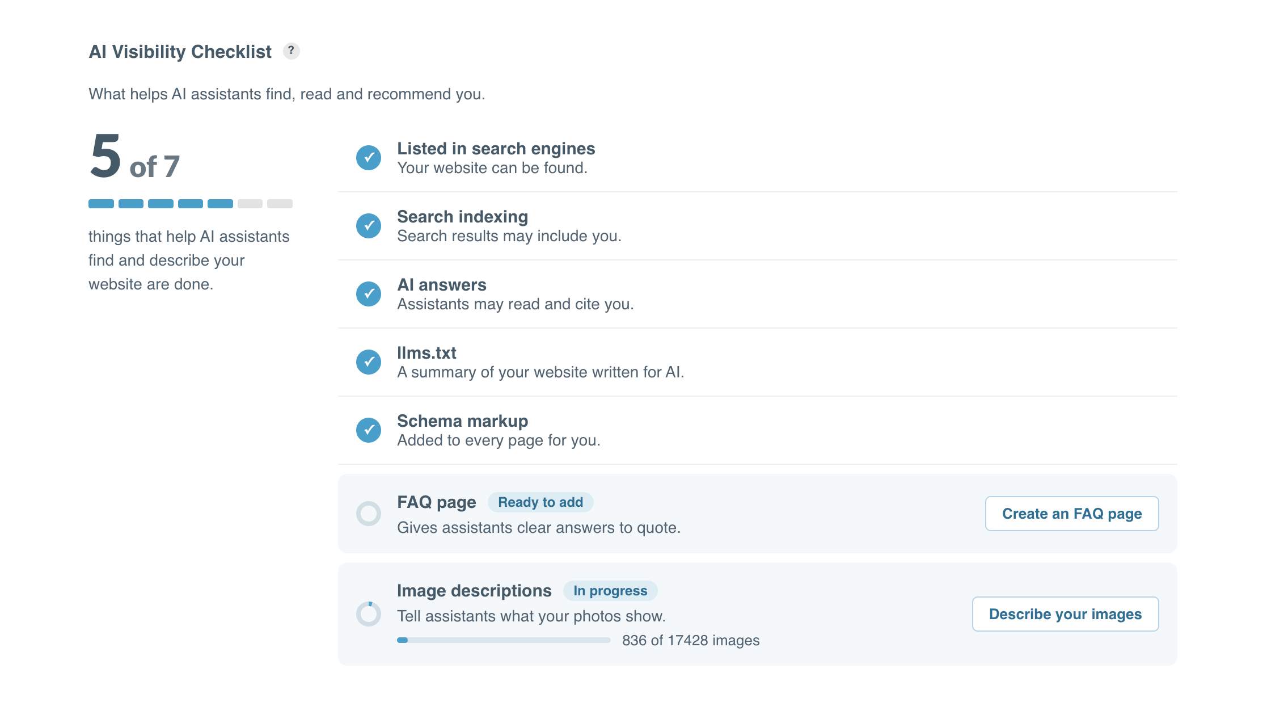The height and width of the screenshot is (723, 1267).
Task: Create an FAQ page
Action: 1072,514
